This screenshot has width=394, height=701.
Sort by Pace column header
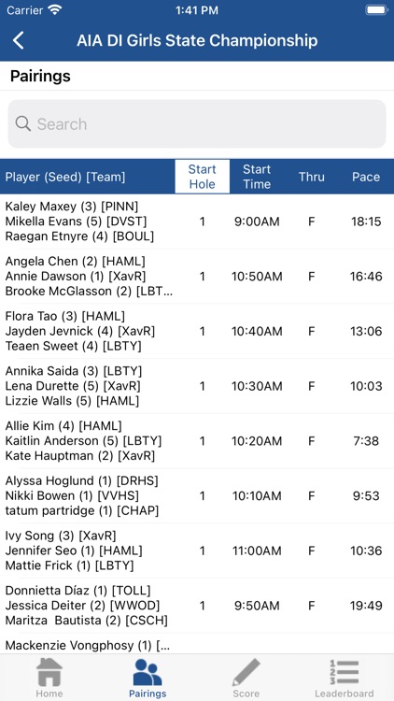tap(366, 177)
